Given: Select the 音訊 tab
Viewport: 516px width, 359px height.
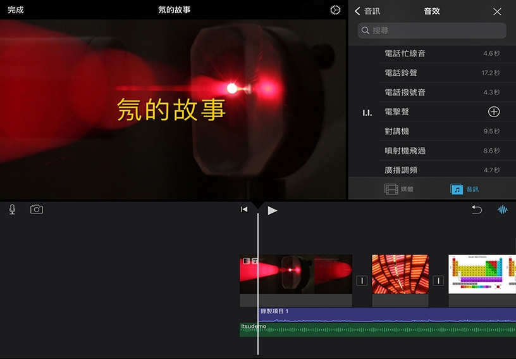Looking at the screenshot, I should point(465,189).
